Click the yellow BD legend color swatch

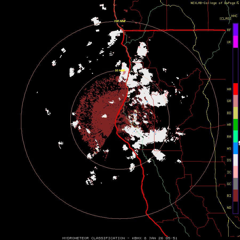tap(235, 113)
